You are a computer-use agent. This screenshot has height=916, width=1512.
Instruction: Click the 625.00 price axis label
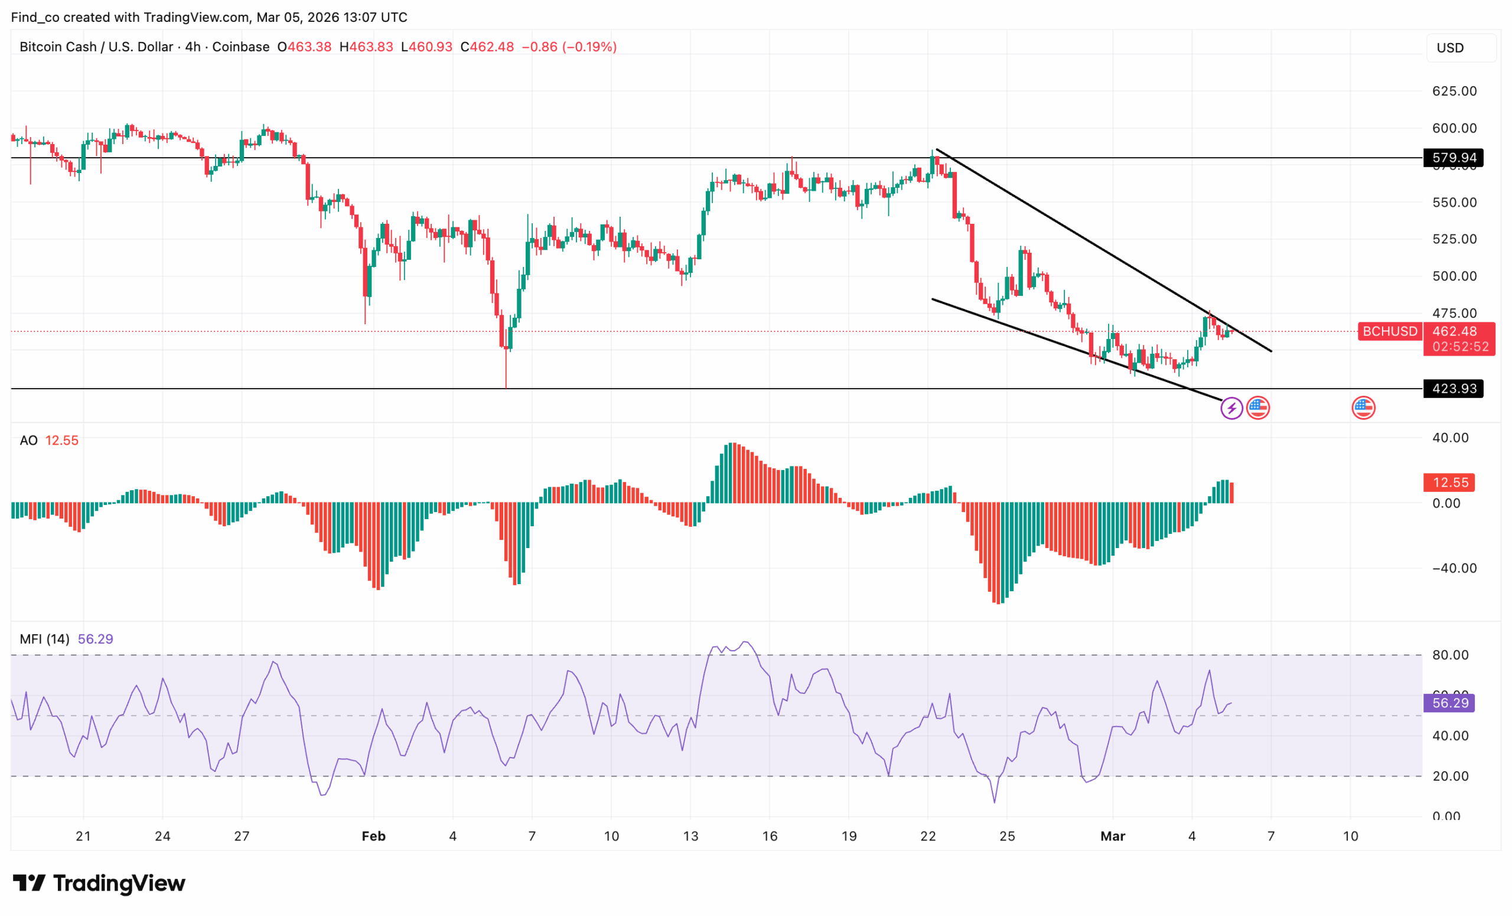click(1454, 91)
